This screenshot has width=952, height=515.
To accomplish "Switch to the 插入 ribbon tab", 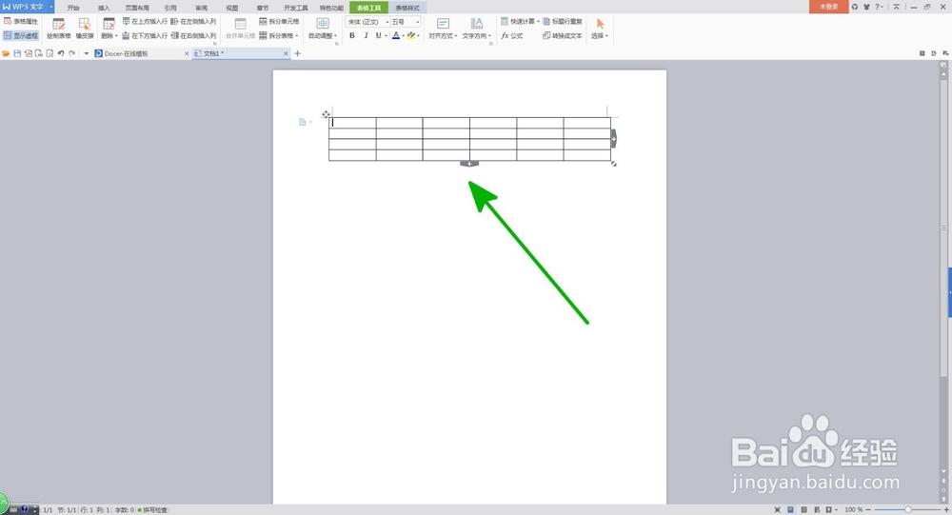I will coord(104,8).
